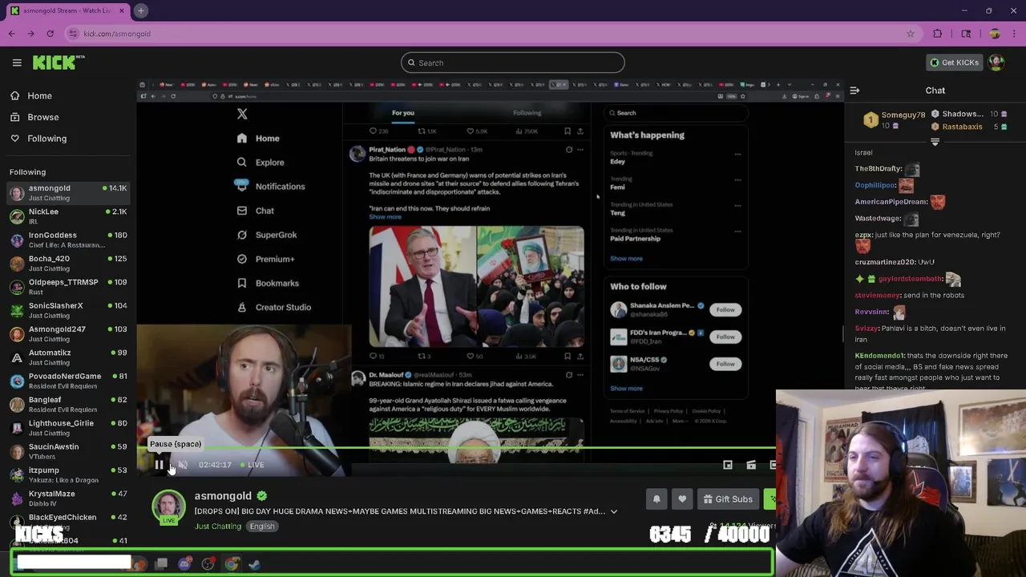
Task: Open itzpump channel in sidebar
Action: pos(68,474)
